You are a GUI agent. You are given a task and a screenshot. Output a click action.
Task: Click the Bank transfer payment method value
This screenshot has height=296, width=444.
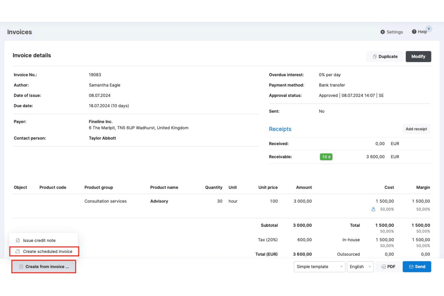(332, 85)
